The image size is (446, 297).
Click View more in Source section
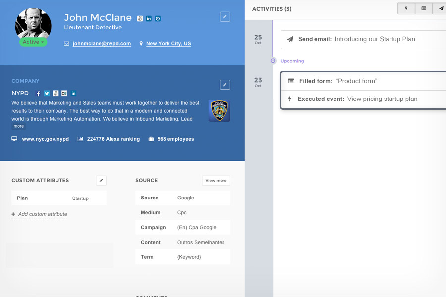click(x=216, y=181)
